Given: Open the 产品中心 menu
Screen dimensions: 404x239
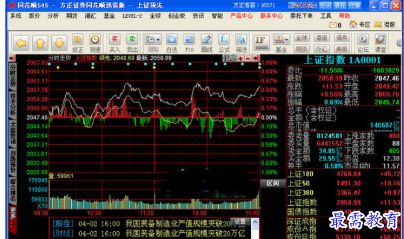Looking at the screenshot, I should point(241,16).
